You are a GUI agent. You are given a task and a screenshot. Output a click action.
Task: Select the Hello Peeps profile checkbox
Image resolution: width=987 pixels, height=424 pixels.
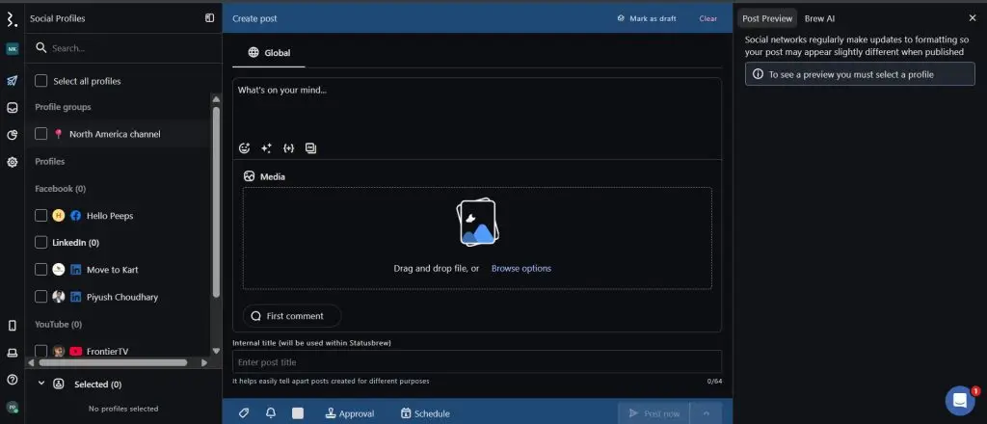[x=40, y=216]
